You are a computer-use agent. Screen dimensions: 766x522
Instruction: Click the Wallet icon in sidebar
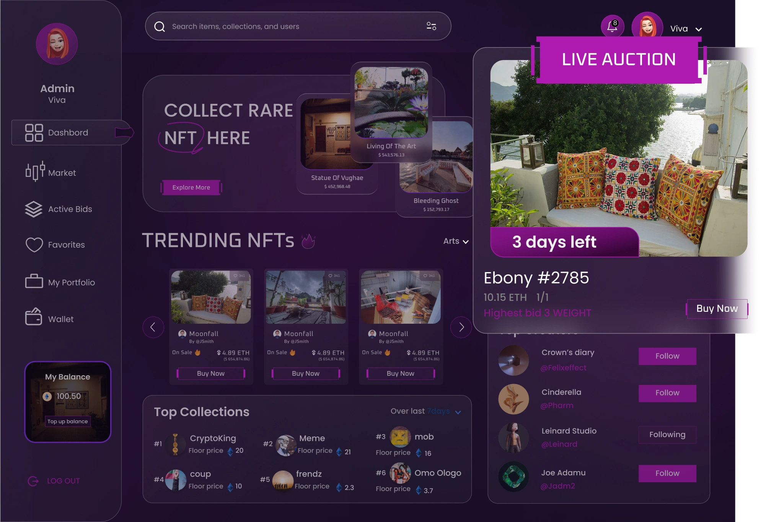click(x=34, y=317)
